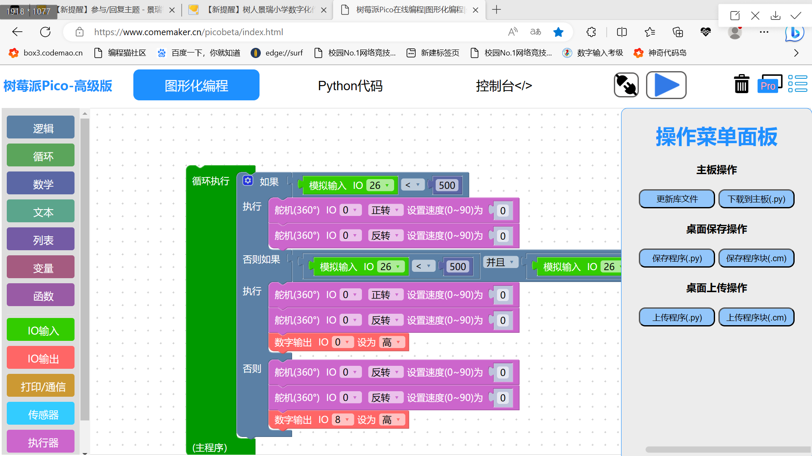The image size is (812, 456).
Task: Open the 函数 block category
Action: [41, 295]
